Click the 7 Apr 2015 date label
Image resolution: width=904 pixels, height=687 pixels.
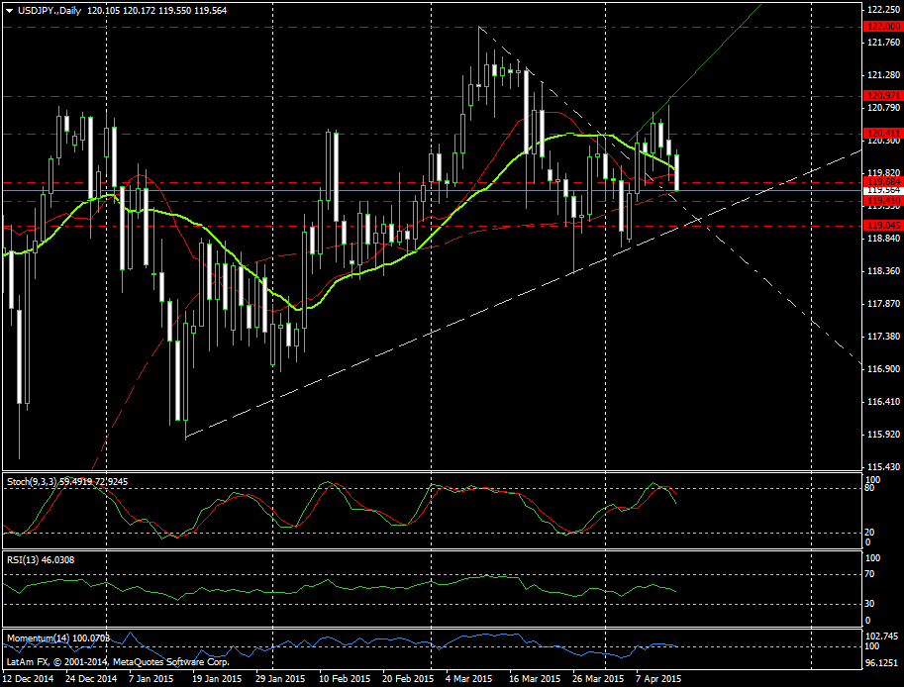point(656,679)
